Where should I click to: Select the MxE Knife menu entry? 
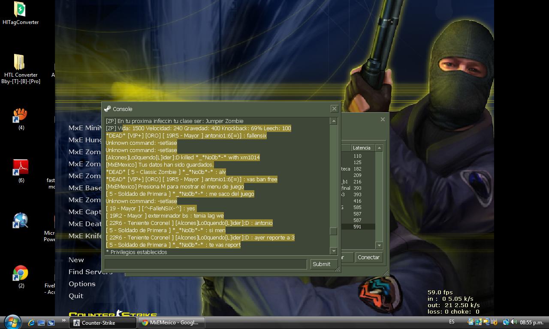(85, 236)
